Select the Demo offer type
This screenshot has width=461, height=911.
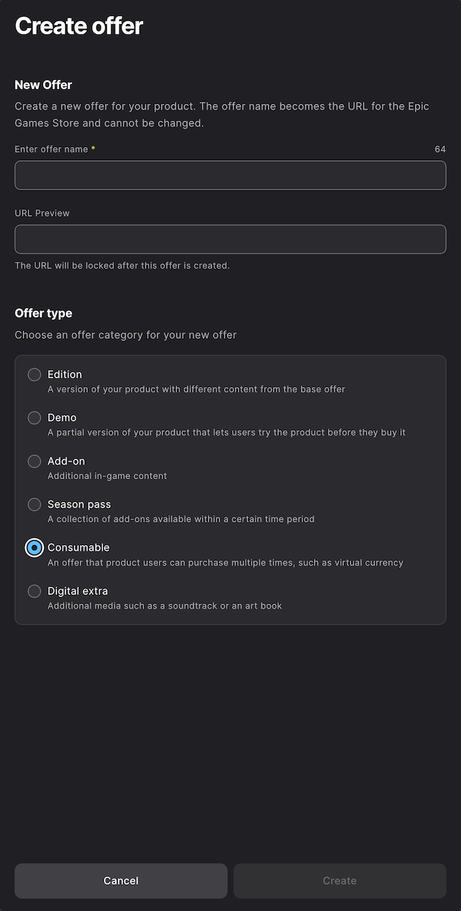tap(34, 417)
